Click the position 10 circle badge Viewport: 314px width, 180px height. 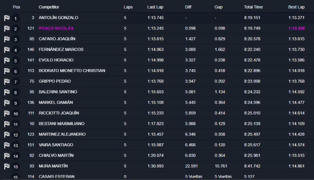click(16, 114)
